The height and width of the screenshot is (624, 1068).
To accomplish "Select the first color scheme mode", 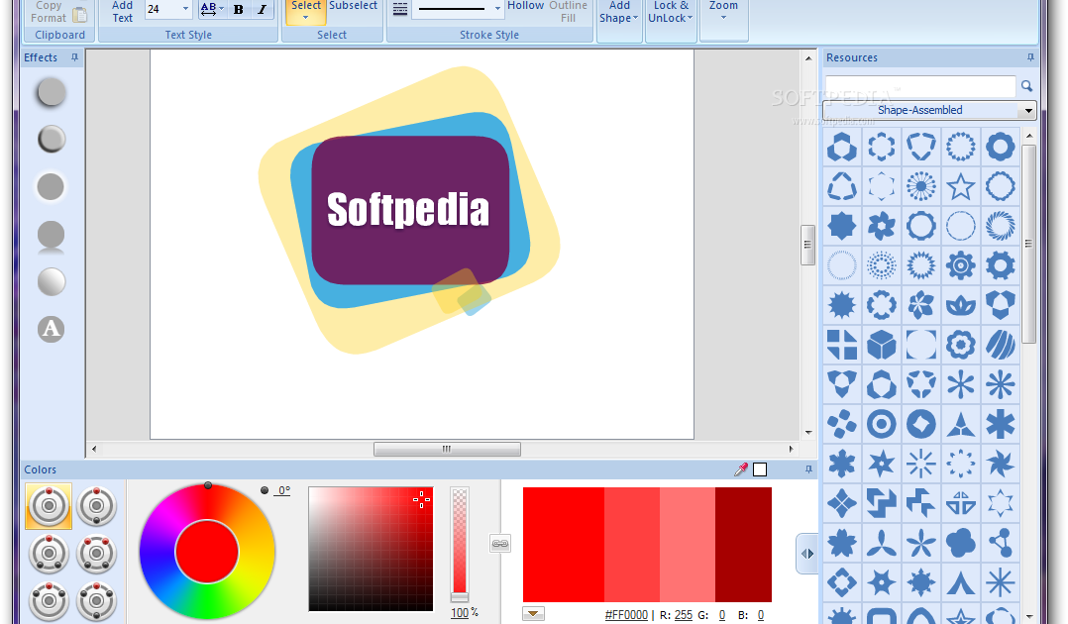I will (49, 506).
